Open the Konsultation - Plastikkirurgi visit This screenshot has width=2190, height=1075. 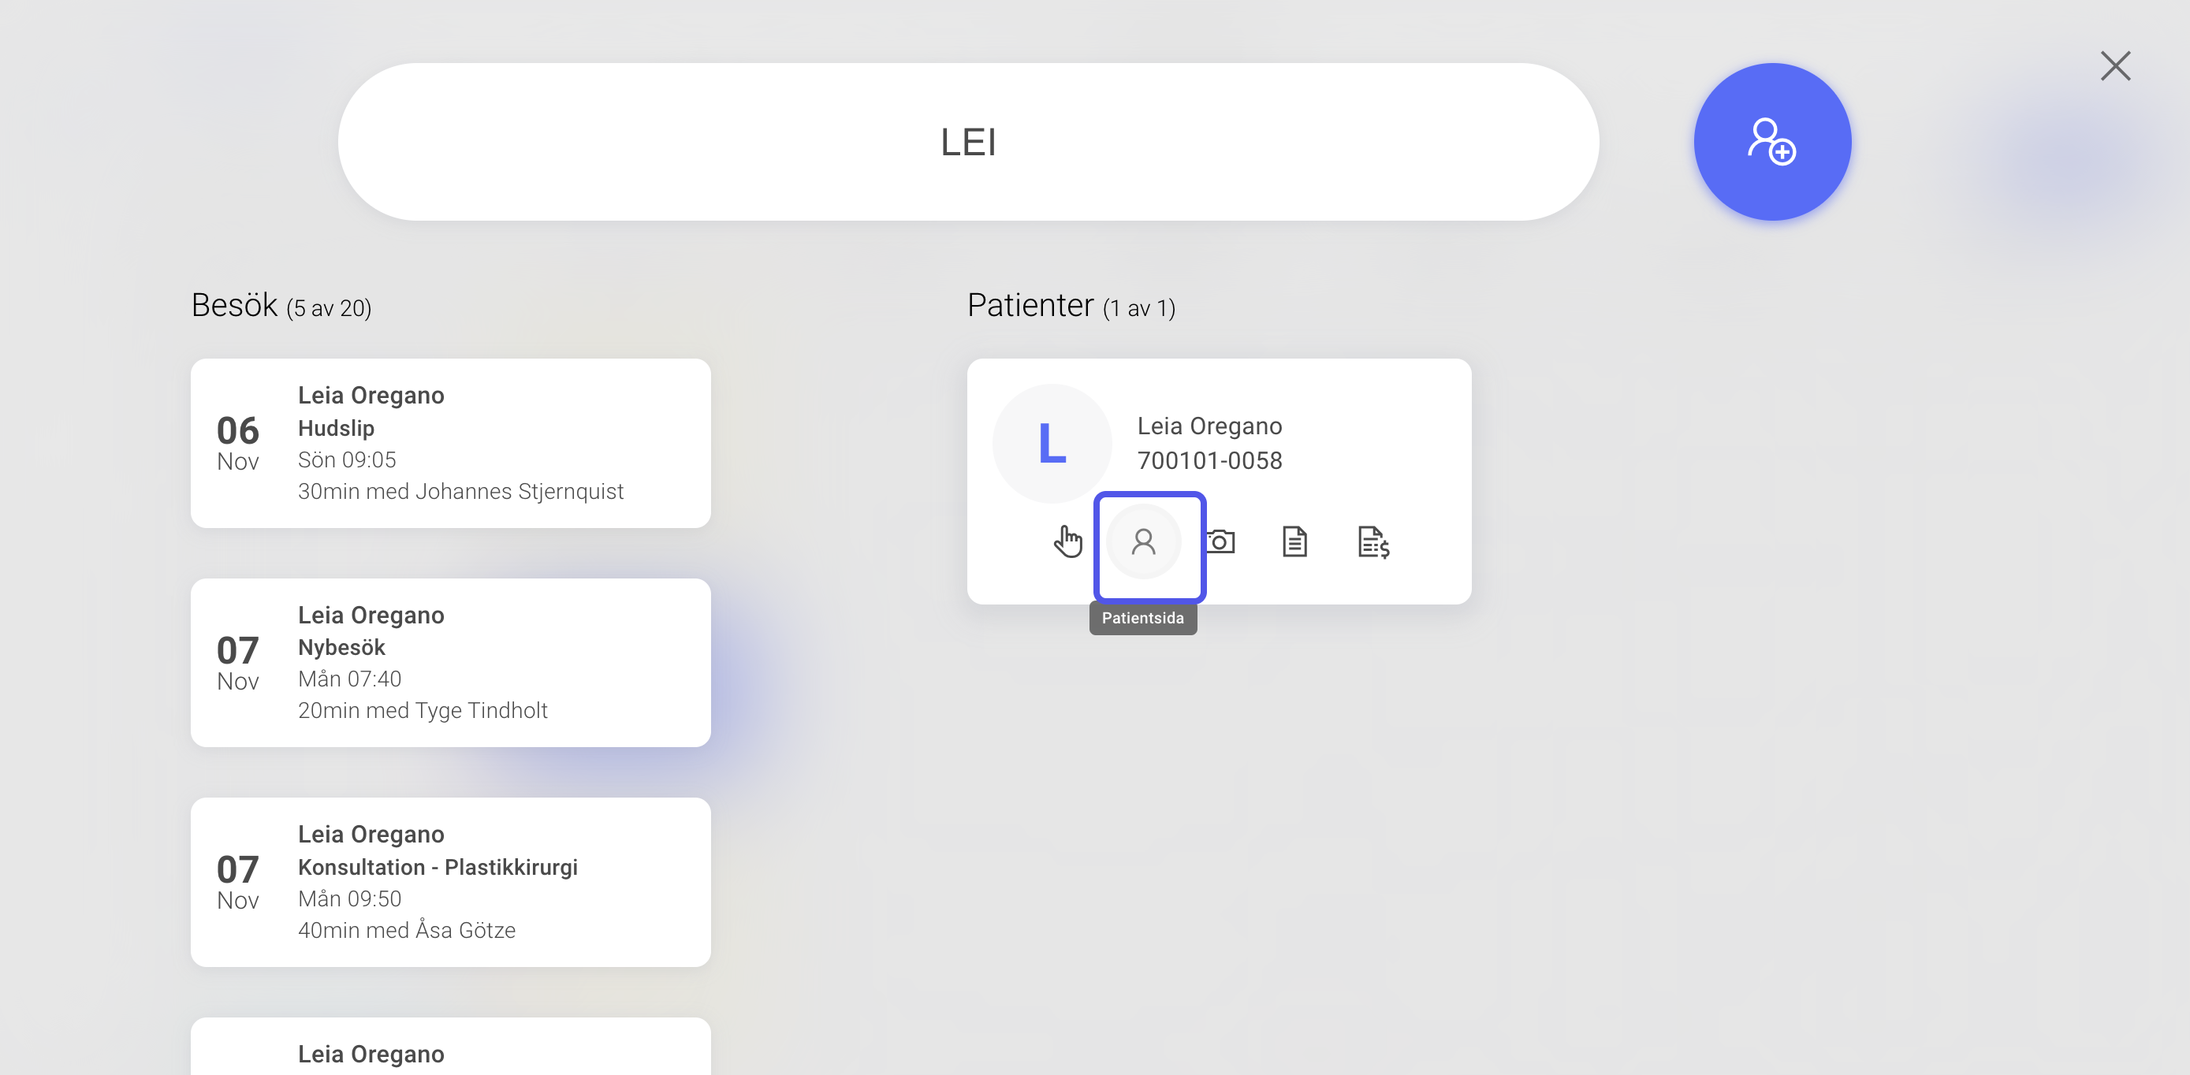(451, 882)
